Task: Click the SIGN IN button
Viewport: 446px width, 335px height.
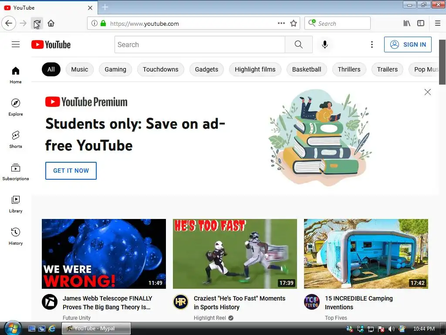Action: click(408, 44)
